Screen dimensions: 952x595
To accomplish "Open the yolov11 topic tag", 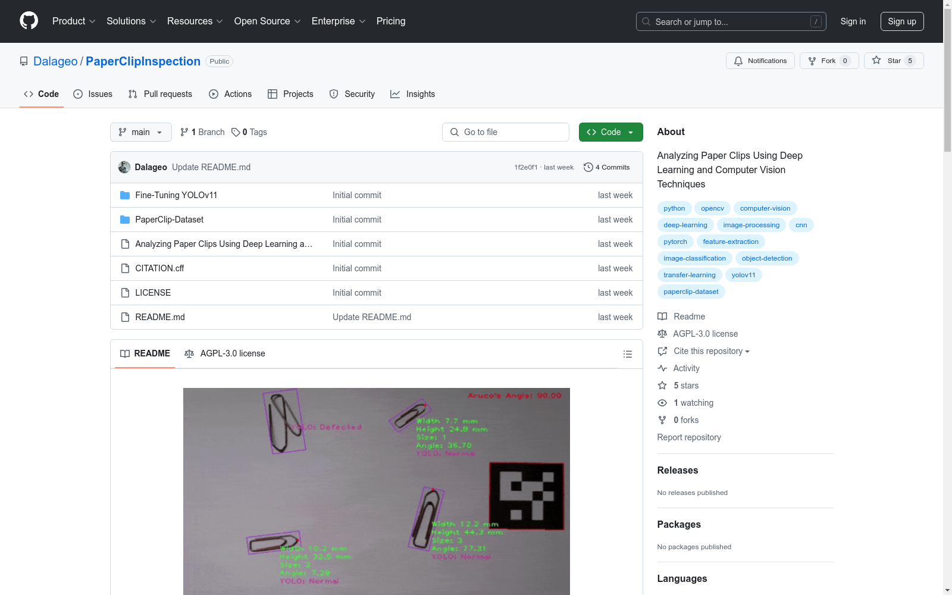I will pyautogui.click(x=744, y=275).
